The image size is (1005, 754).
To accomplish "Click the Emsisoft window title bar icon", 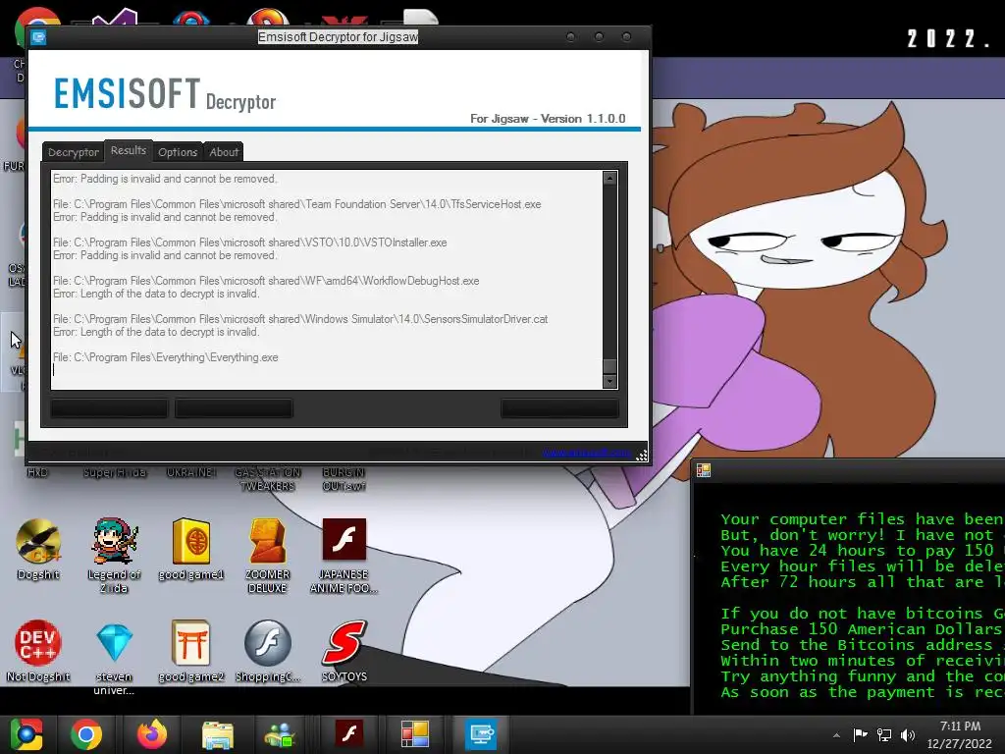I will 38,37.
